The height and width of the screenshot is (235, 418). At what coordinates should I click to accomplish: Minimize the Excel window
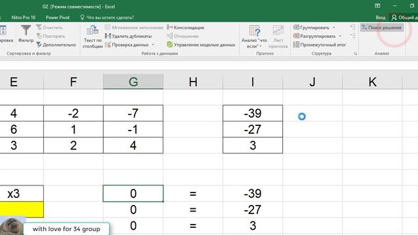click(394, 6)
